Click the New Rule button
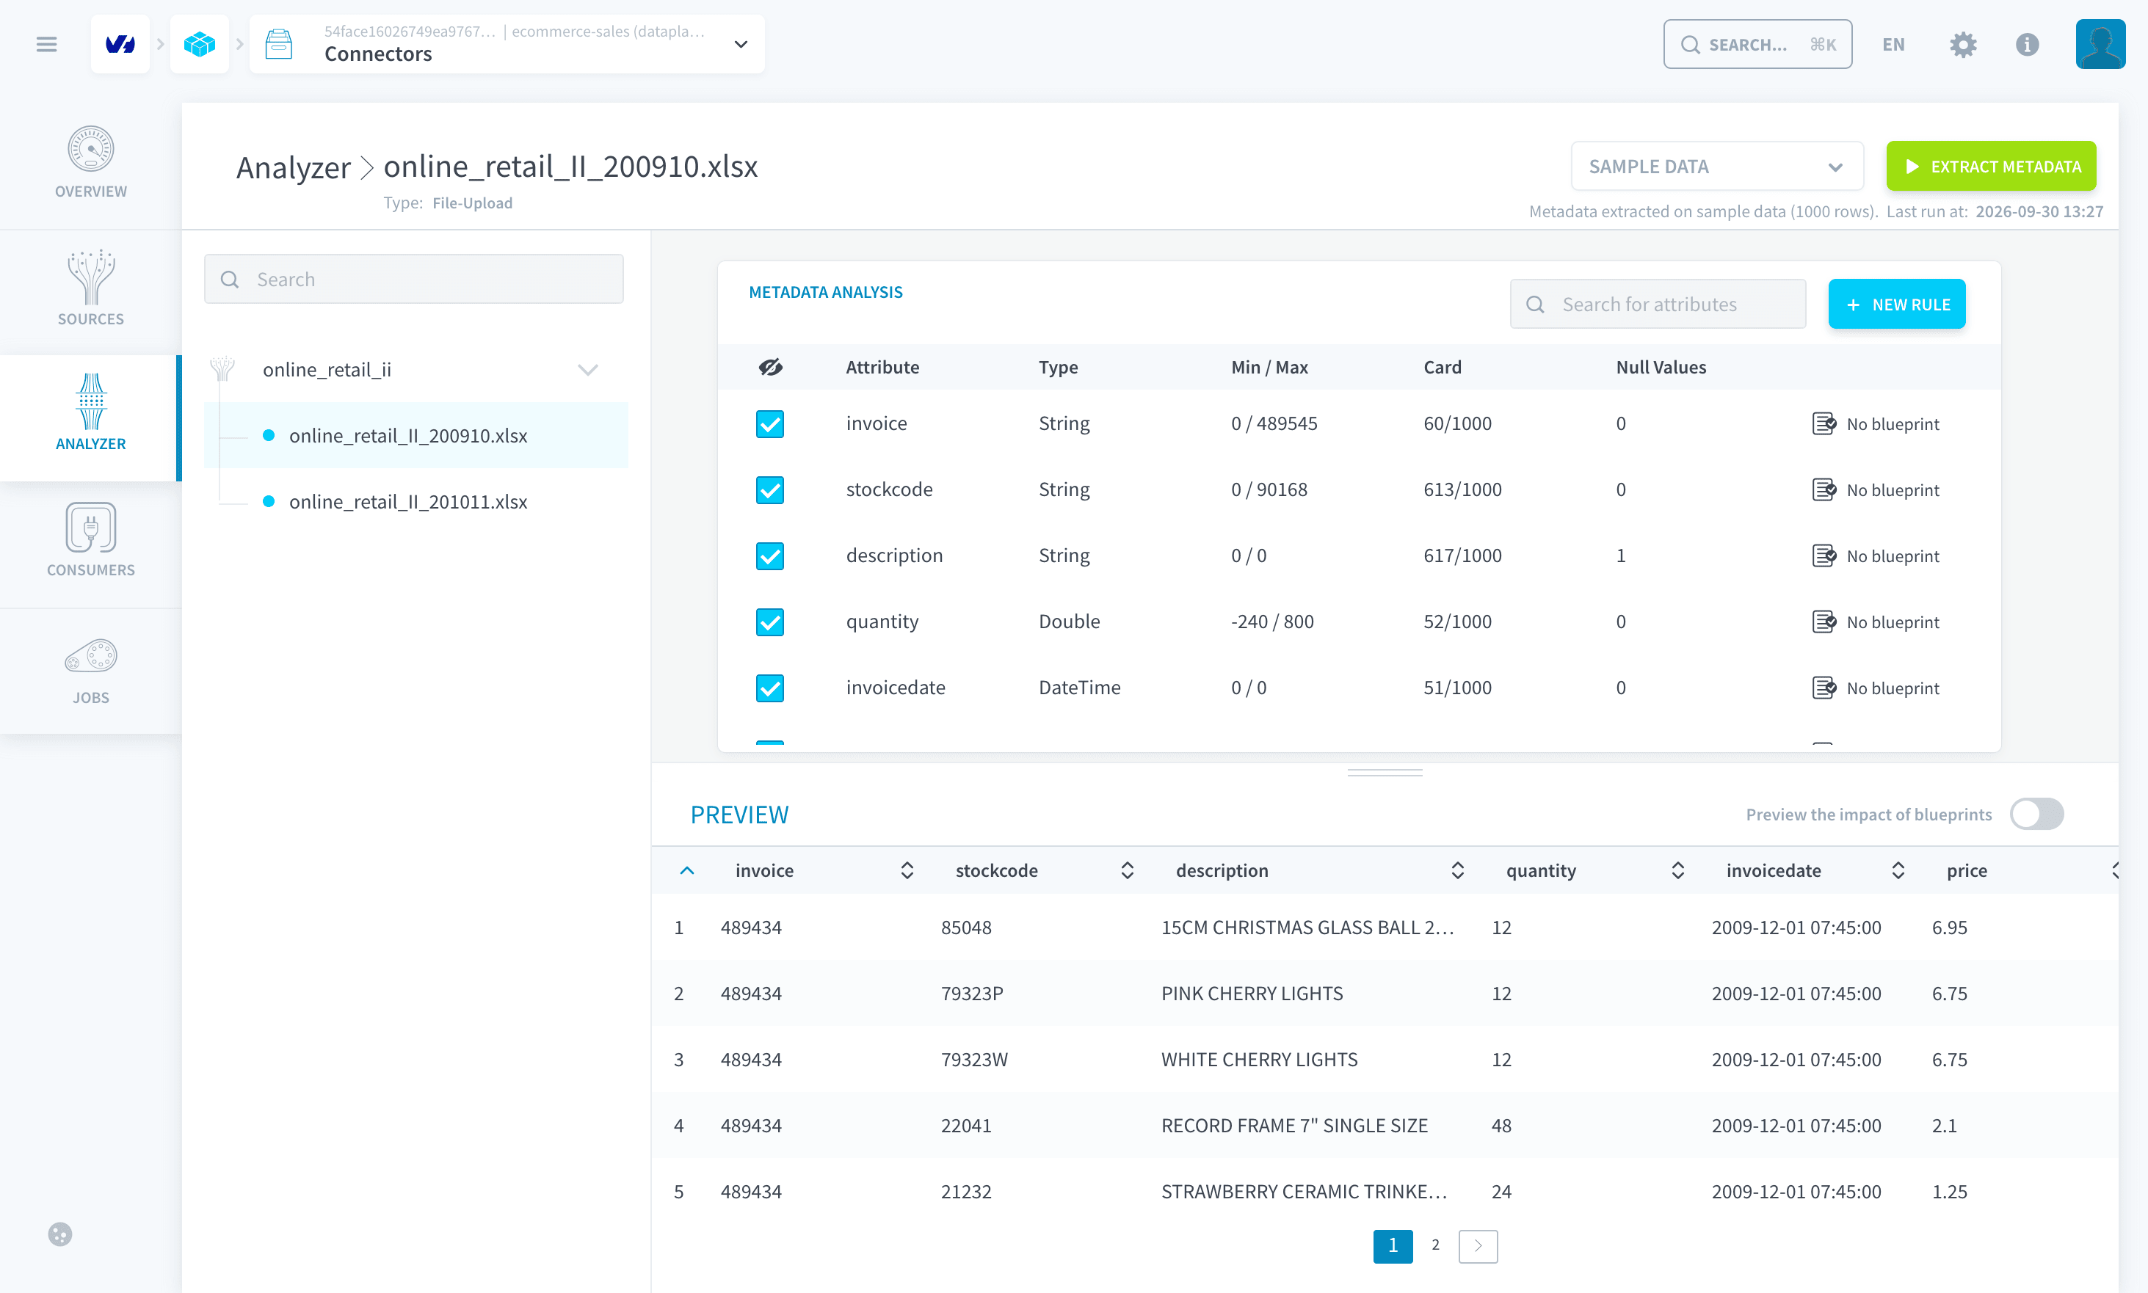Viewport: 2148px width, 1293px height. click(x=1896, y=304)
